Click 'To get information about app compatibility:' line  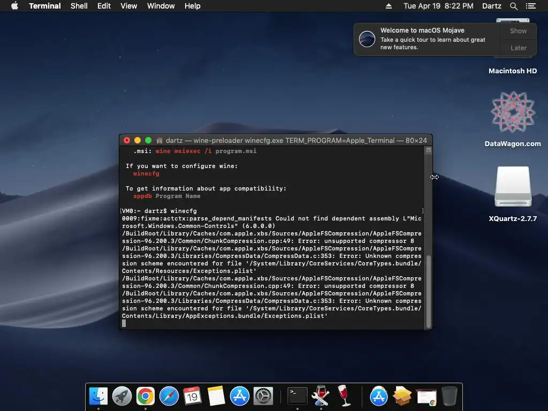206,189
